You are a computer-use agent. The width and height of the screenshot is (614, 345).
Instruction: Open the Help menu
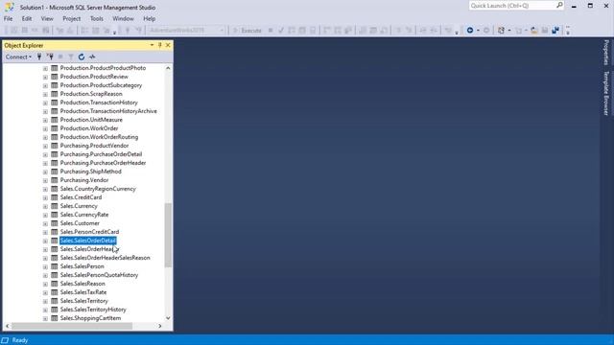150,18
